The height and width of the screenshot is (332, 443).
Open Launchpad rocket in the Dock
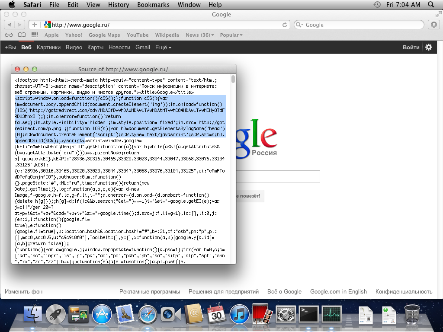[56, 314]
